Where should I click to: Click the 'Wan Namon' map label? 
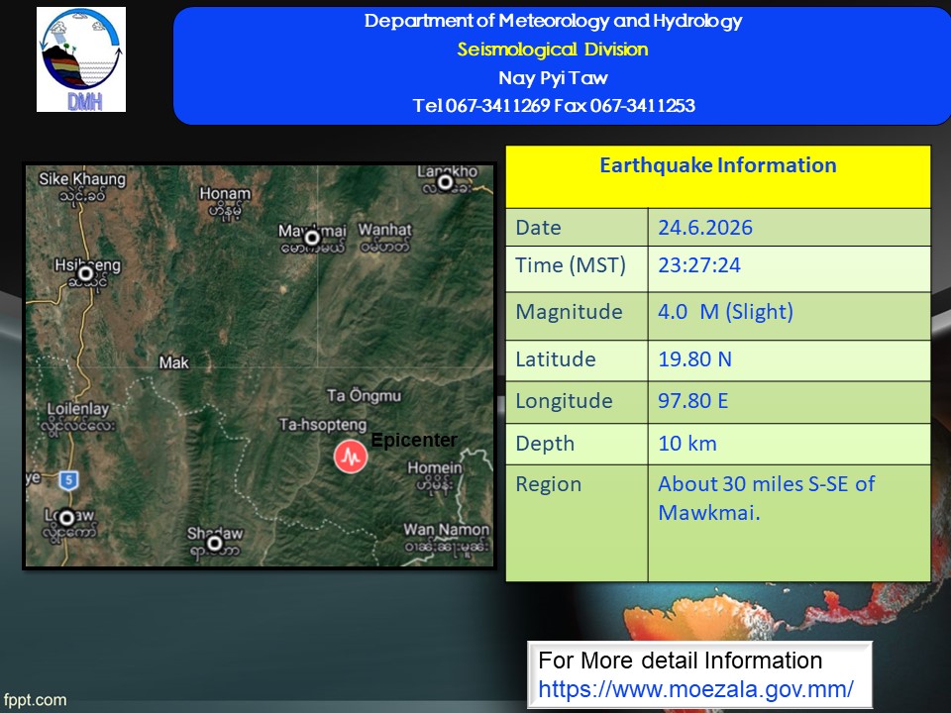[x=447, y=529]
